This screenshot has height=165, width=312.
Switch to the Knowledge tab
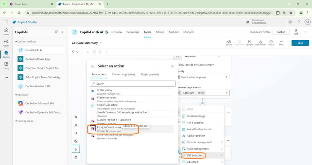133,32
